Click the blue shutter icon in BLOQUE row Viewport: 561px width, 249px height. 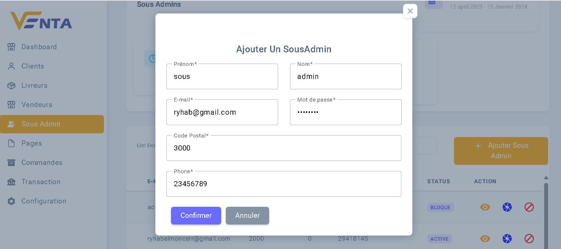pyautogui.click(x=507, y=207)
